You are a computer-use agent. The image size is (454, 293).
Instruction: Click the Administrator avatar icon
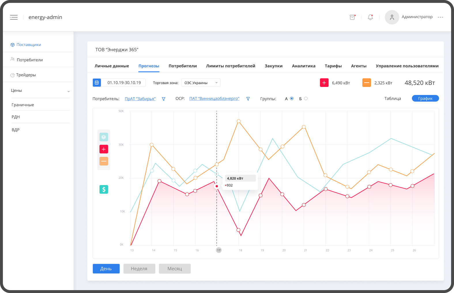pyautogui.click(x=392, y=17)
